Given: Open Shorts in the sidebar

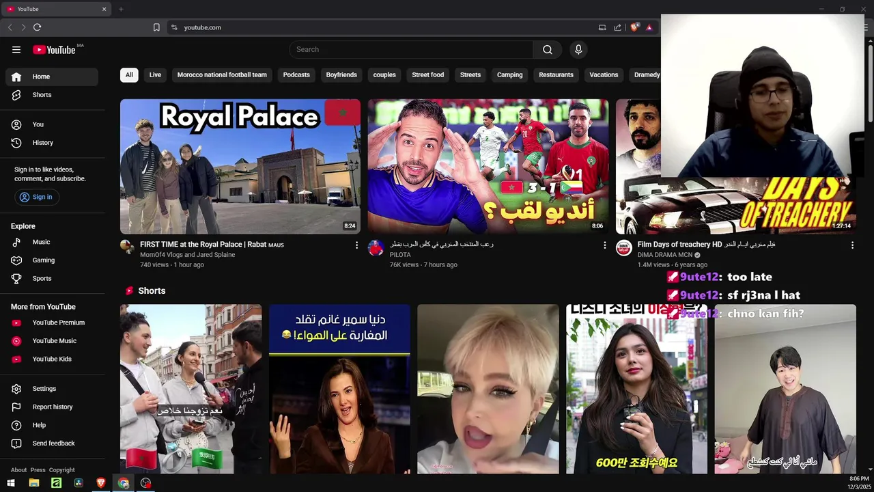Looking at the screenshot, I should tap(52, 95).
